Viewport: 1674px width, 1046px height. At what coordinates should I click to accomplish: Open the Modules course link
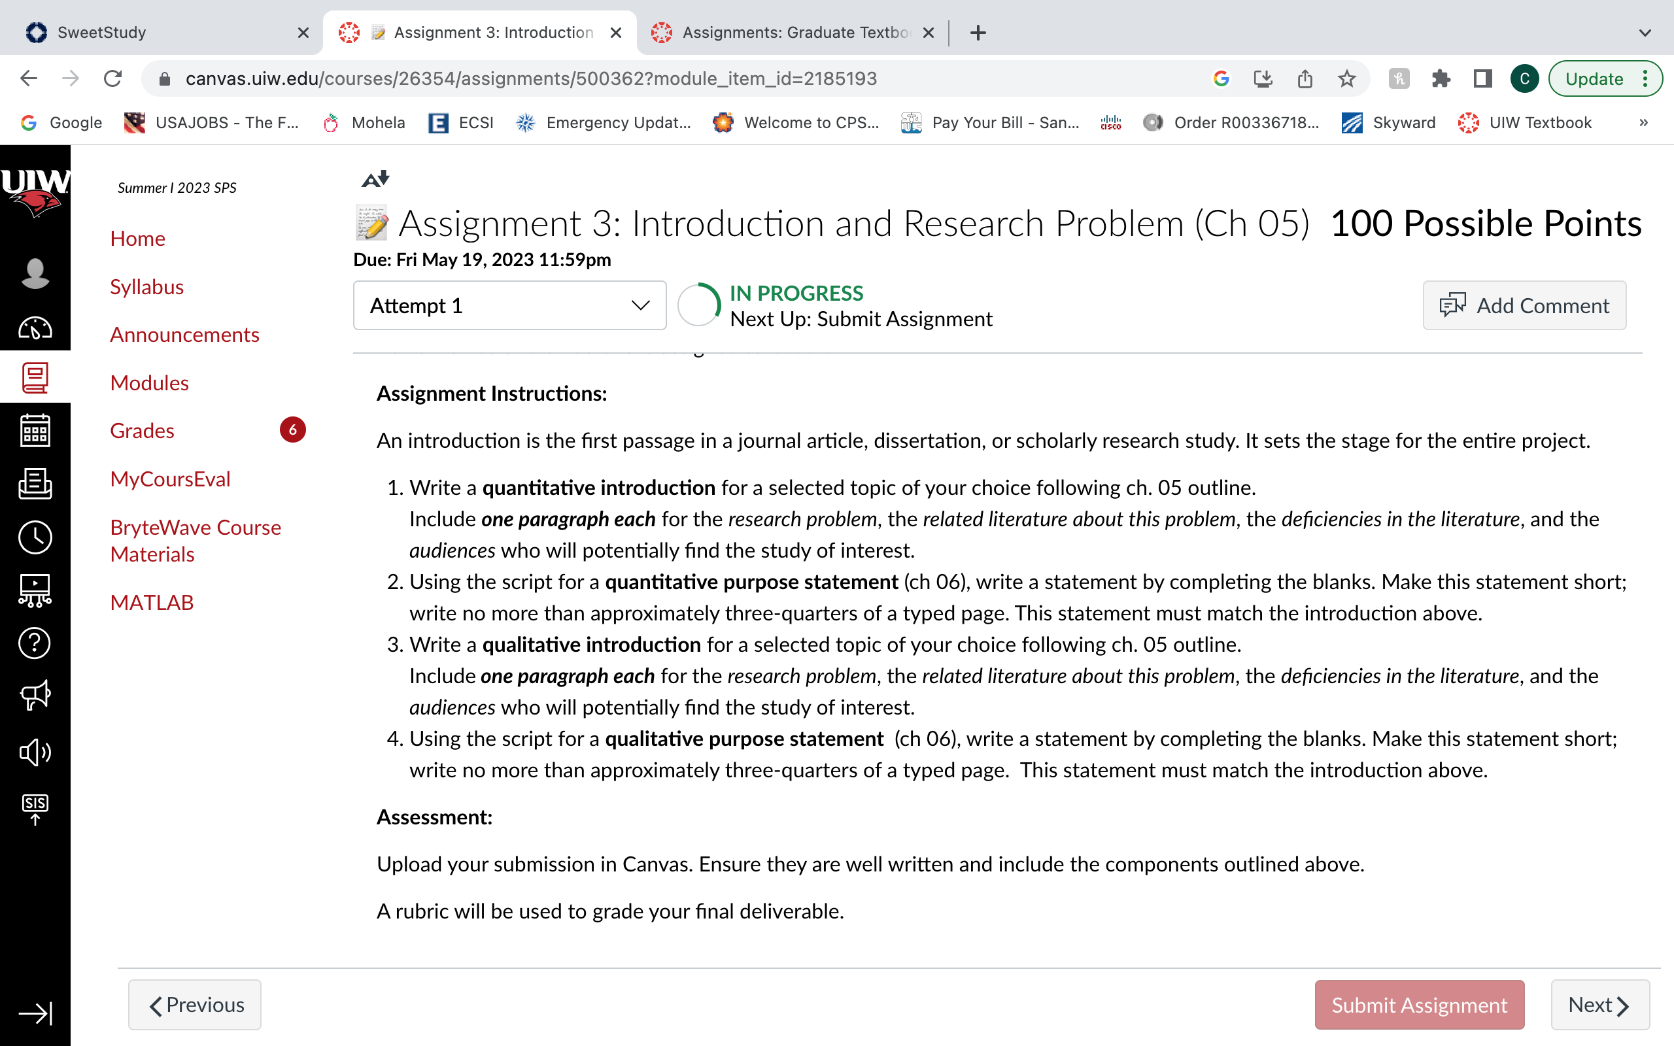tap(149, 382)
